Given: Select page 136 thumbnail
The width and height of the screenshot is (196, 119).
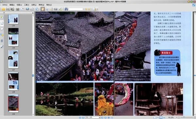Looking at the screenshot, I should (x=13, y=37).
